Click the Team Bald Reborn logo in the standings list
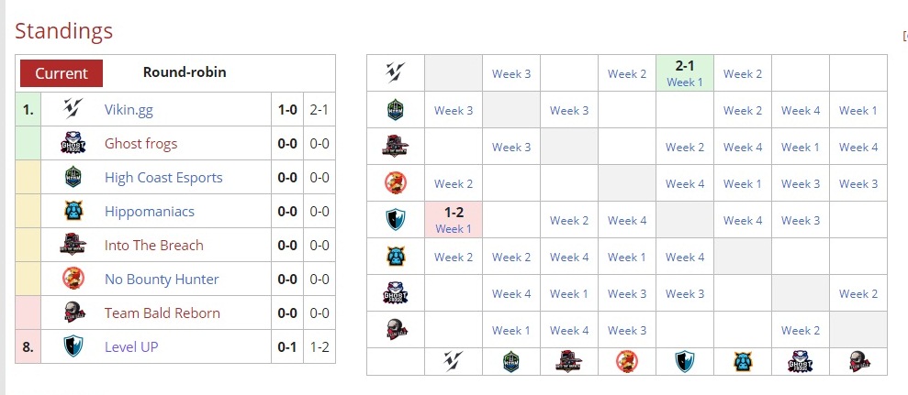Screen dimensions: 908x395 click(73, 313)
